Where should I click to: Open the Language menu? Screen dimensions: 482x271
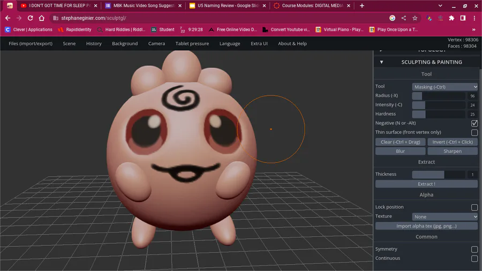click(230, 43)
